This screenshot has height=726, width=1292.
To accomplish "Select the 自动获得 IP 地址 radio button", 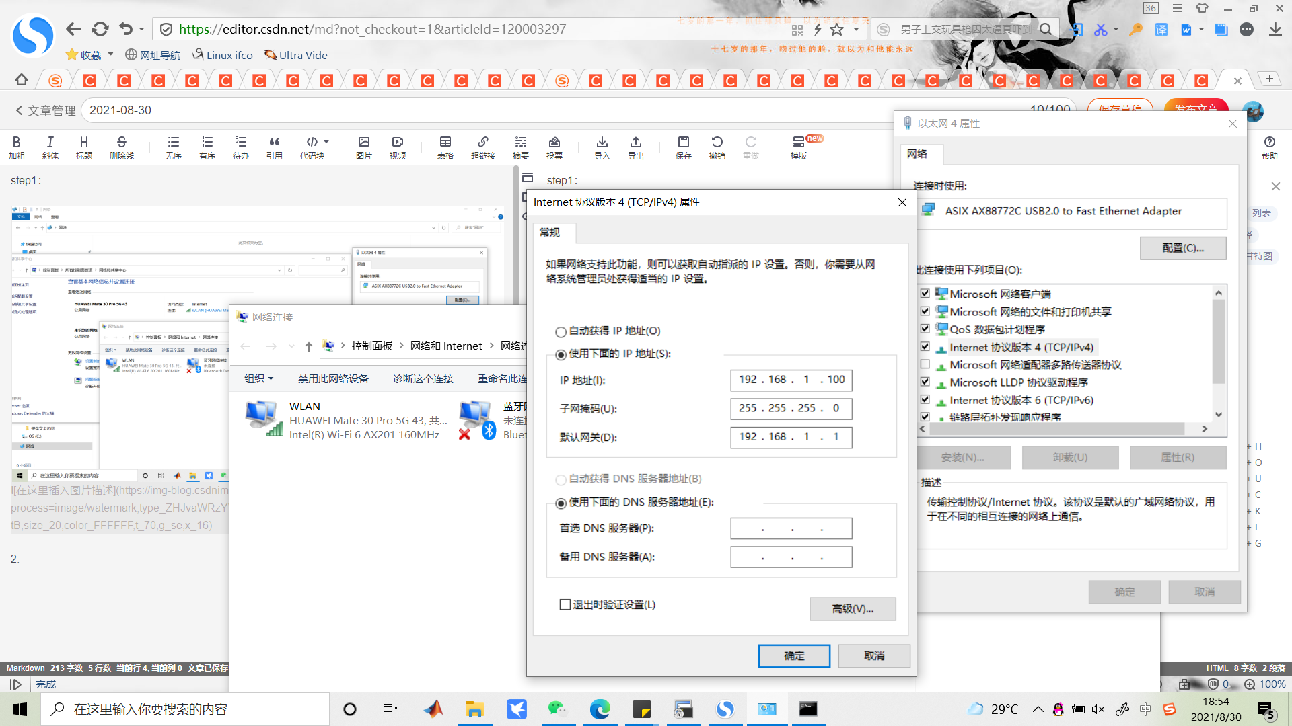I will click(x=561, y=331).
